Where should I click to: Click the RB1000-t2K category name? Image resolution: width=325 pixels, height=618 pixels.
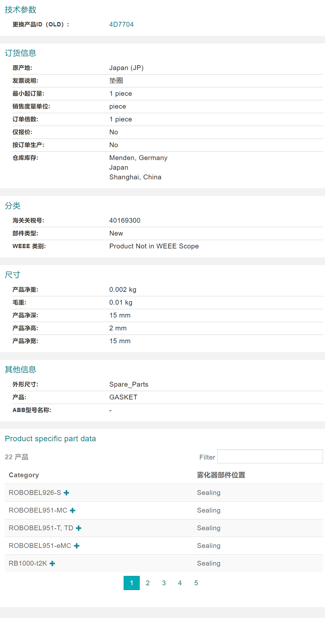click(28, 563)
